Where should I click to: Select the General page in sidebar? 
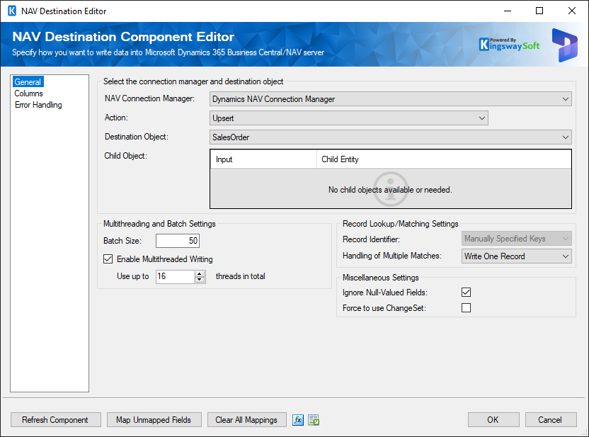[x=28, y=82]
